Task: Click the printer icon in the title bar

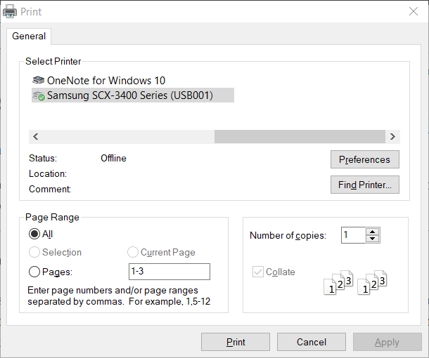Action: tap(10, 11)
